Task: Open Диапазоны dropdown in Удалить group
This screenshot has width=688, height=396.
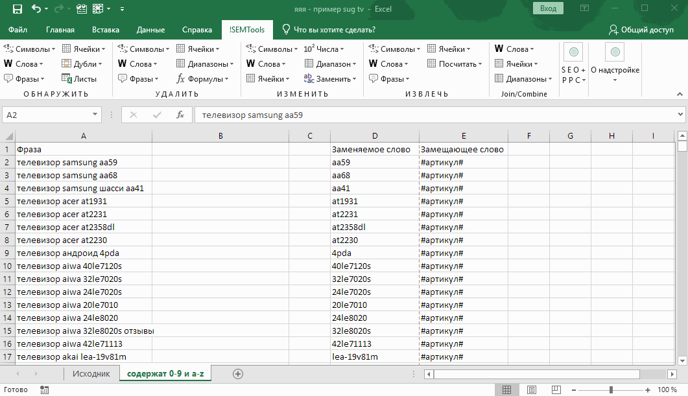Action: (206, 64)
